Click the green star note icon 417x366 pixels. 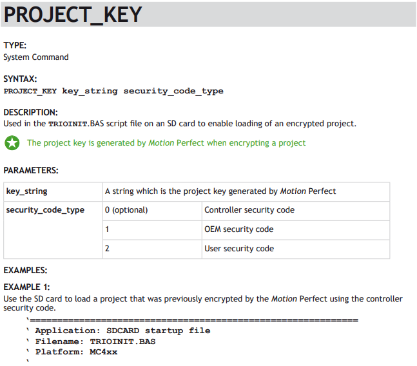point(12,143)
